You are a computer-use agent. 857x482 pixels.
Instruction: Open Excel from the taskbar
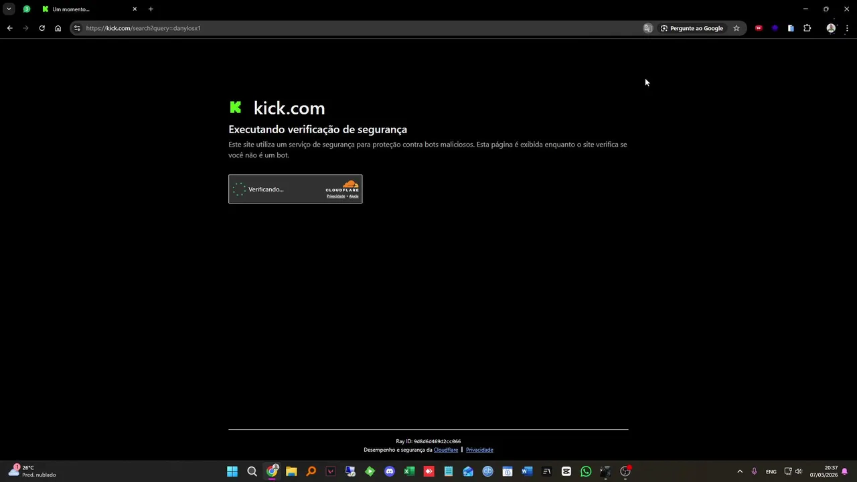click(x=409, y=471)
